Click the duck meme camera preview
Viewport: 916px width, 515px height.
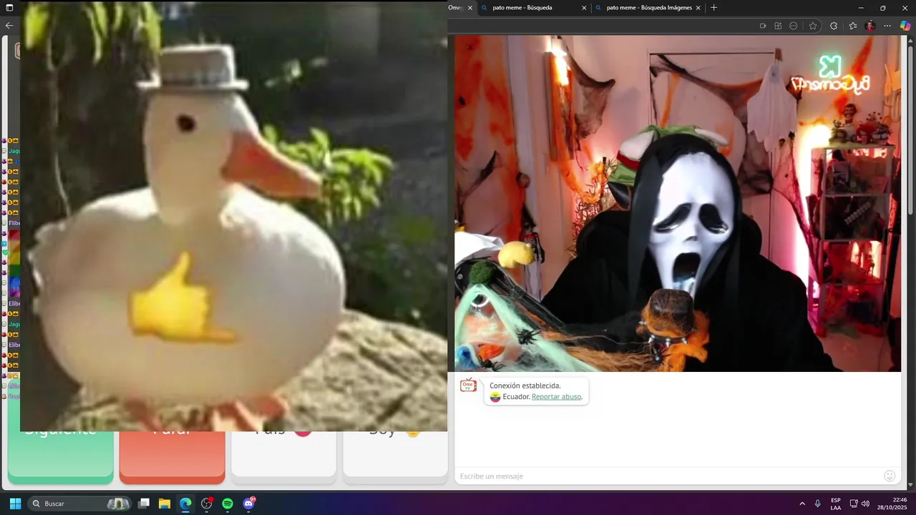[233, 216]
